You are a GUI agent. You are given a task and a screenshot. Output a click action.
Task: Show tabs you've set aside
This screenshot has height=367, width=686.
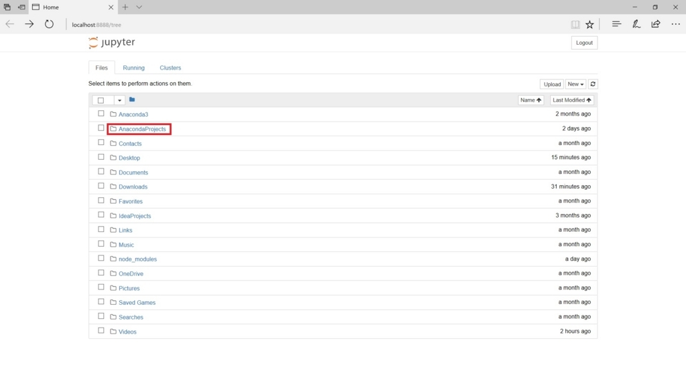[x=7, y=7]
